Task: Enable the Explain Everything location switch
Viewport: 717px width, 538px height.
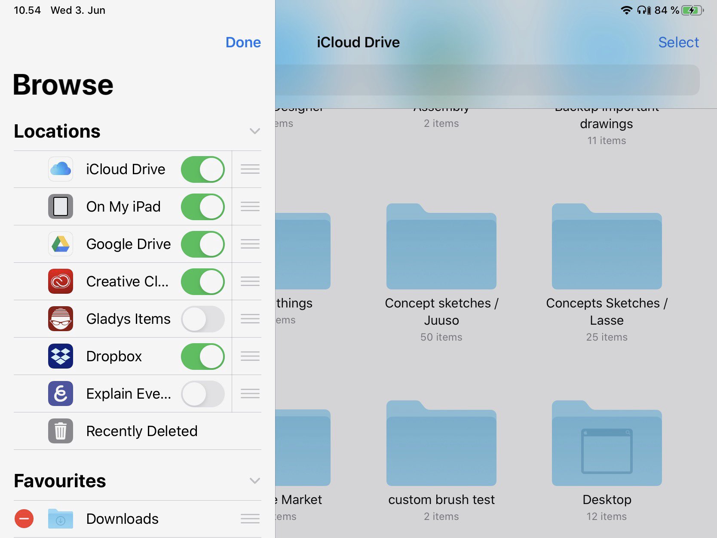Action: 203,394
